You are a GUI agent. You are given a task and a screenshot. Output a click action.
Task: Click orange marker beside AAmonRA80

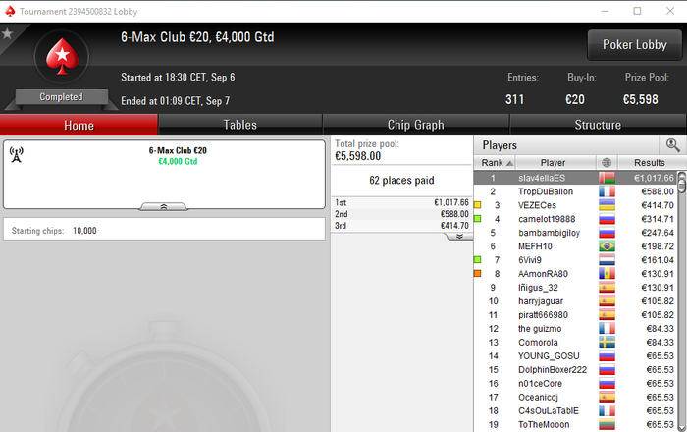478,273
